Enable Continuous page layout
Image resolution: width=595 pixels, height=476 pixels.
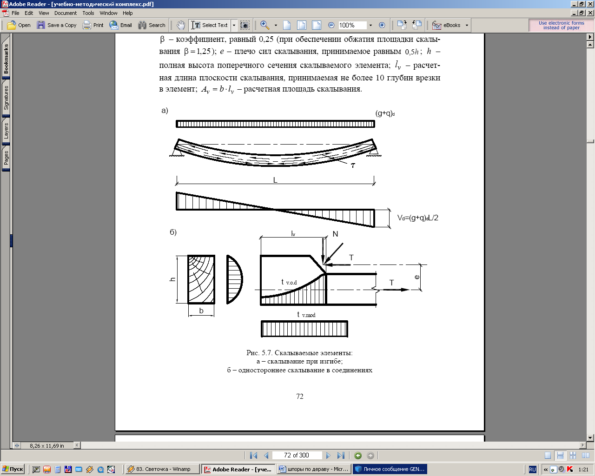[x=560, y=456]
